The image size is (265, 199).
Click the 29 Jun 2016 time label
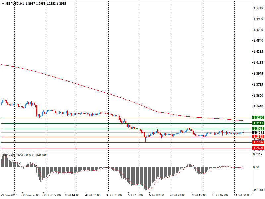click(9, 195)
